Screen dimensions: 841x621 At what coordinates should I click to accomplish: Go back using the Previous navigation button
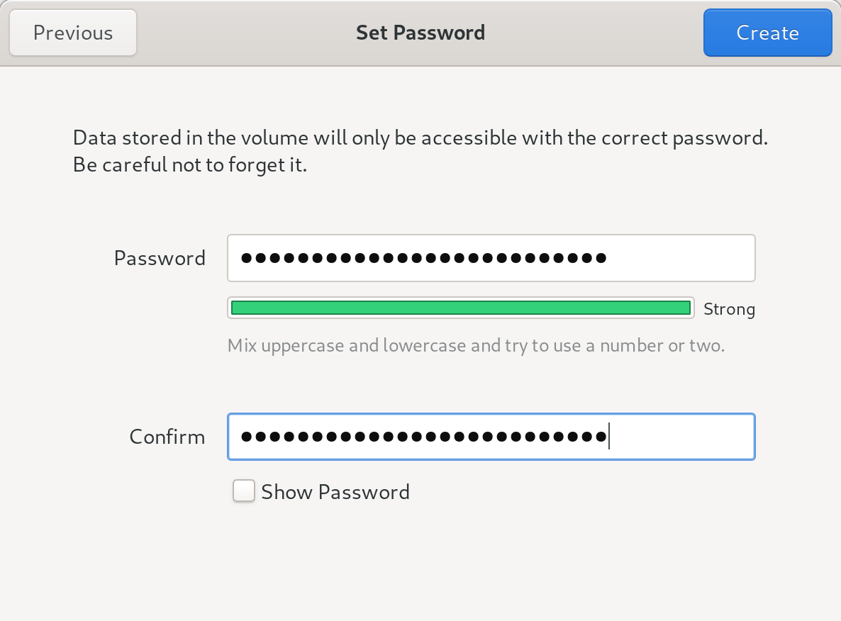click(x=72, y=32)
